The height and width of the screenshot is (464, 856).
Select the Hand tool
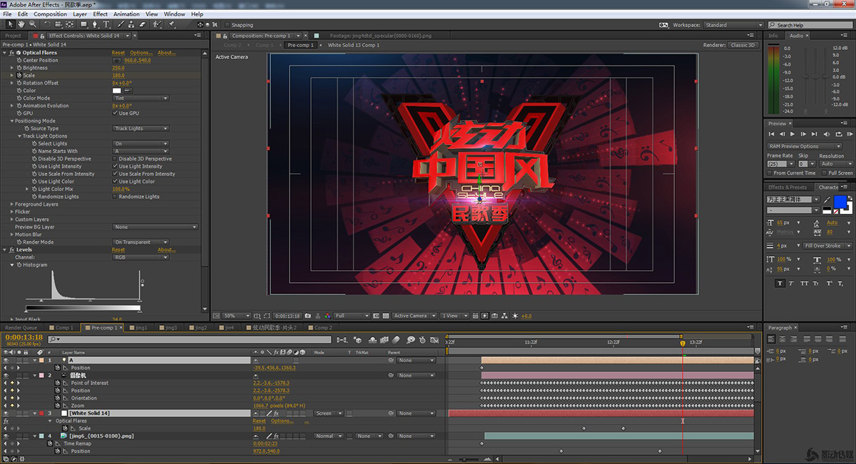21,24
